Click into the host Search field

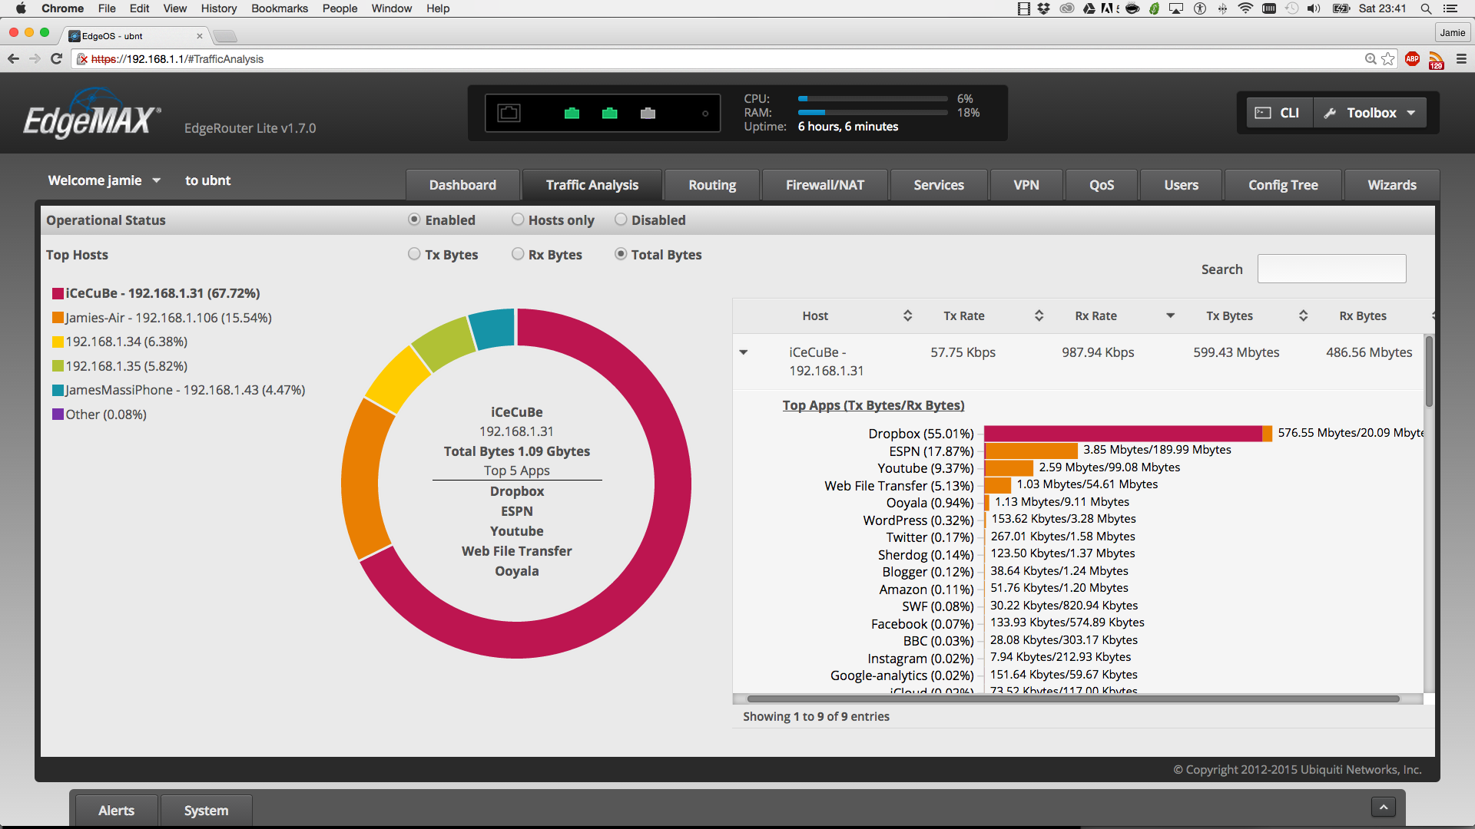point(1331,269)
